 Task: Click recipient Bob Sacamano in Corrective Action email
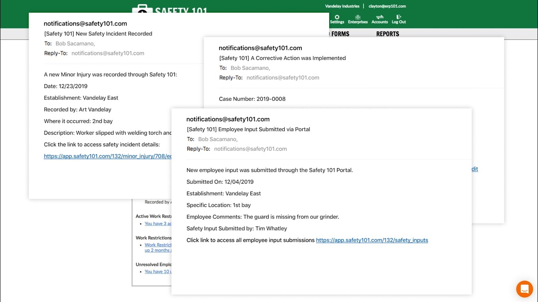pos(250,68)
